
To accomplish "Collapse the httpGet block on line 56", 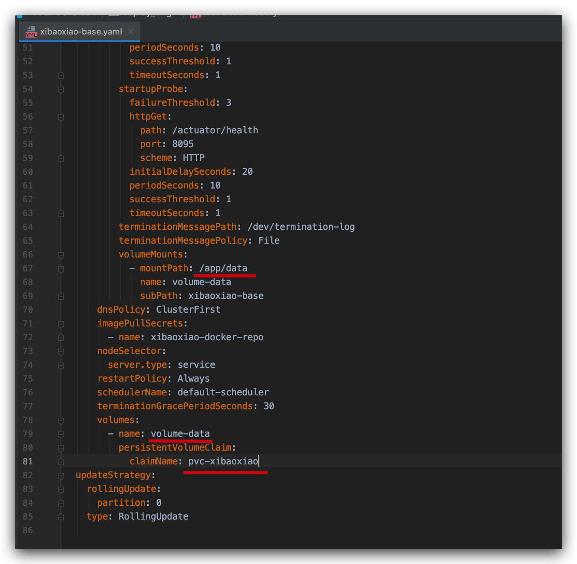I will (61, 117).
